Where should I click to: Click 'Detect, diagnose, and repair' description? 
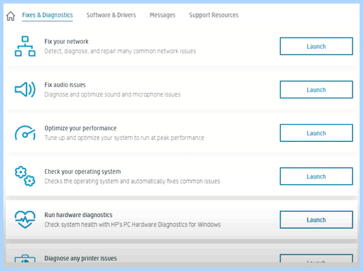point(120,51)
